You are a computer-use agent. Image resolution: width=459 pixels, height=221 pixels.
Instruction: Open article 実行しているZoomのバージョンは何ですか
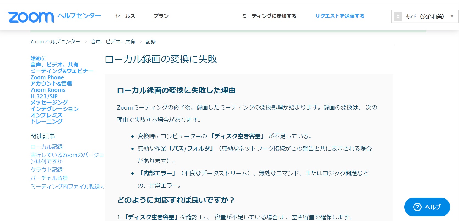point(67,158)
